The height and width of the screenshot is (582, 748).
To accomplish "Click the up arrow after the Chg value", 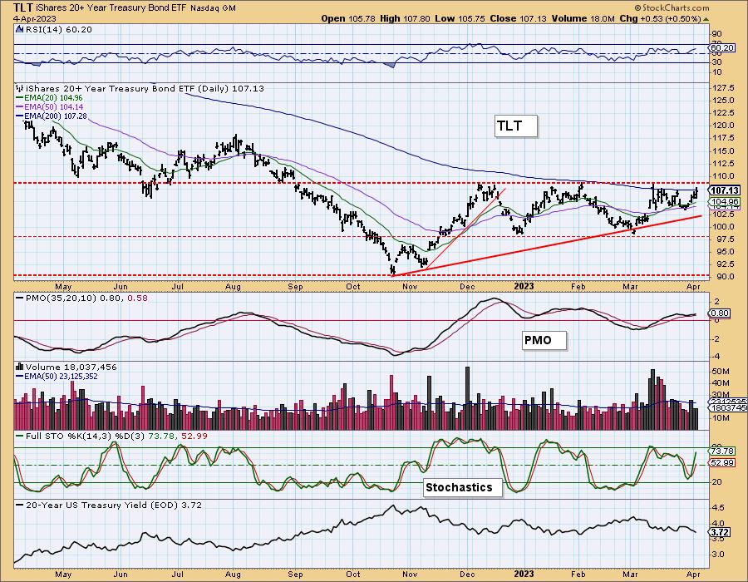I will click(706, 19).
